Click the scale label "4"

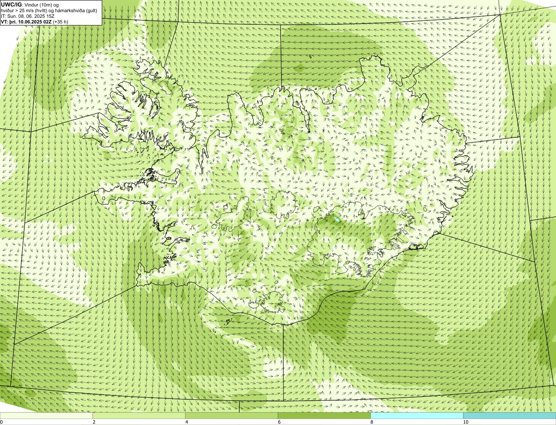coord(186,422)
